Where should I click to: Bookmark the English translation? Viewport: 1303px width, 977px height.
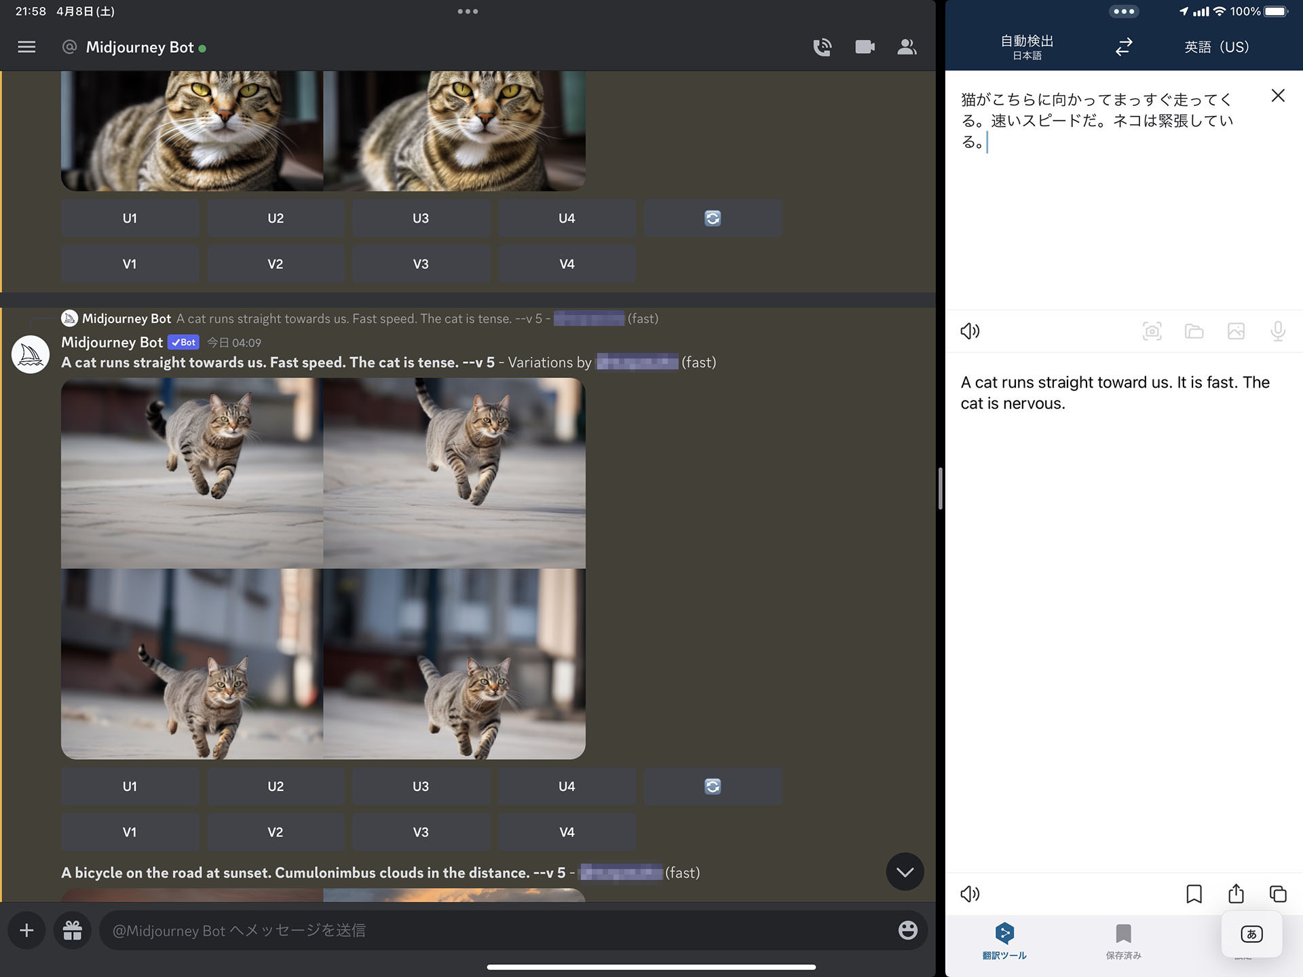click(x=1194, y=894)
